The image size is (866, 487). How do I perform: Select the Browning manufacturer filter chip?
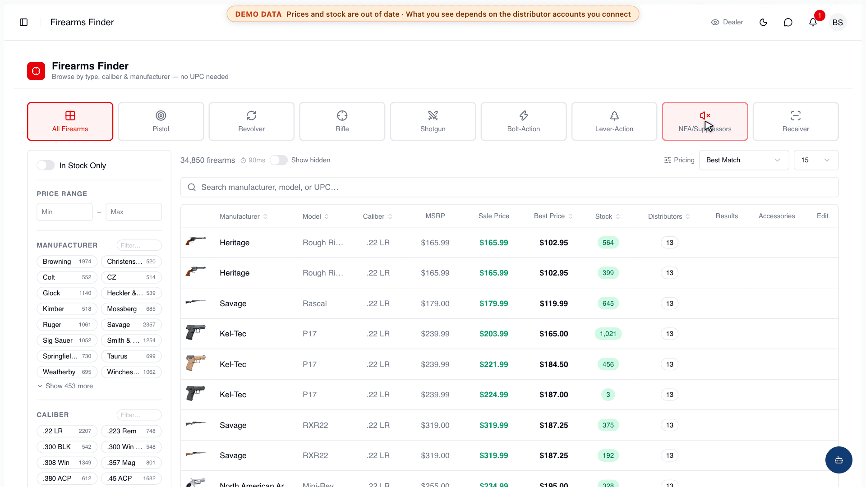pyautogui.click(x=67, y=262)
